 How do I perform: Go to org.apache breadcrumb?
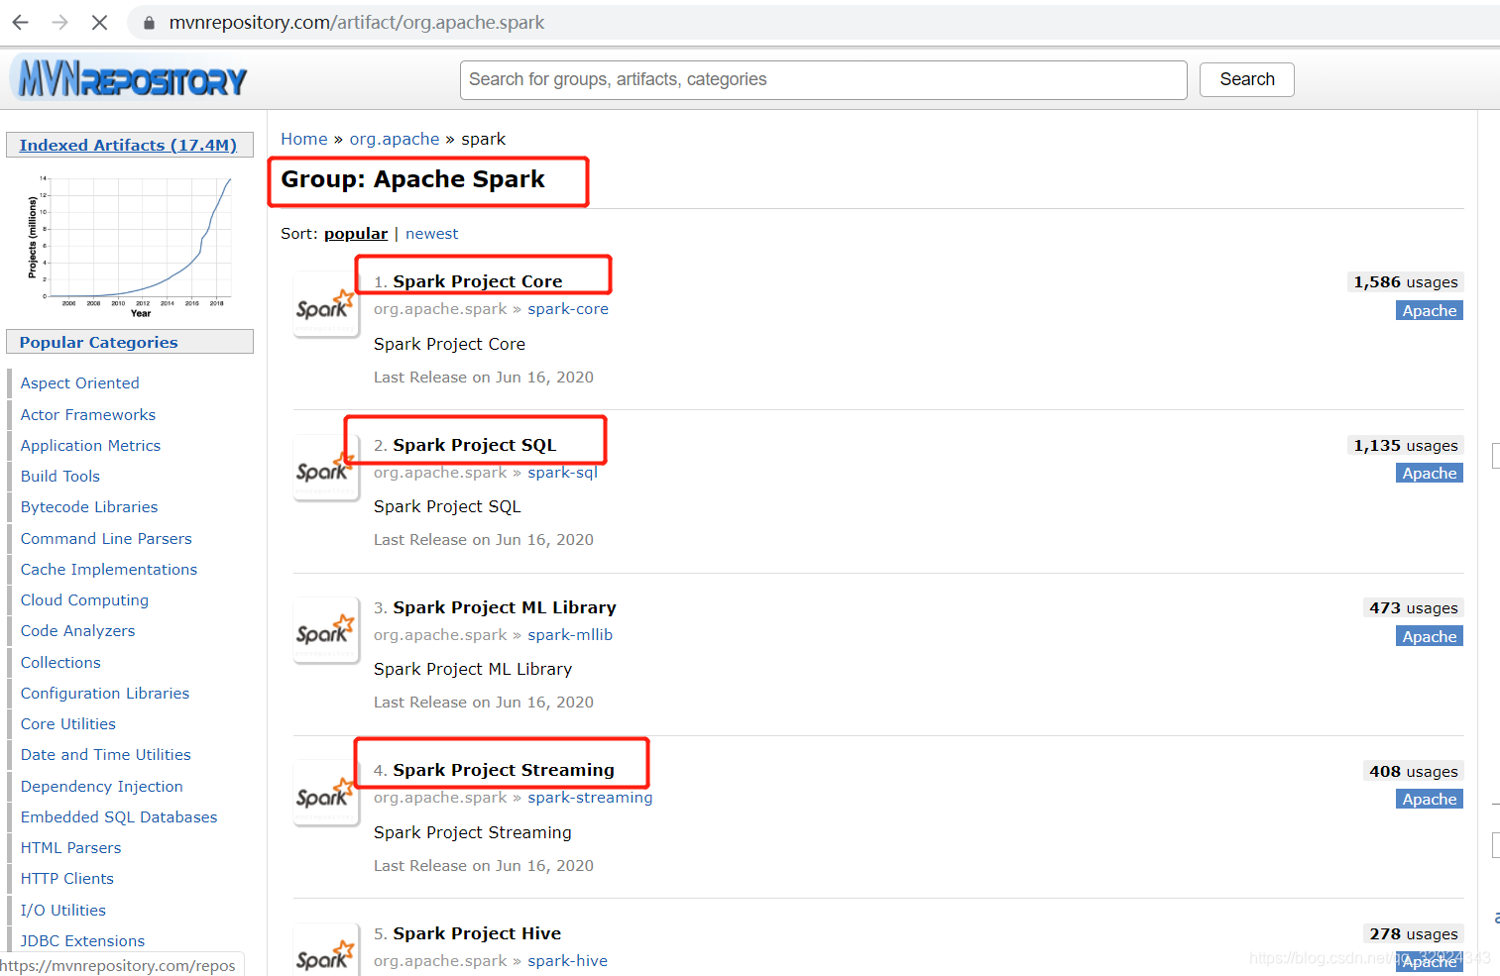[395, 139]
